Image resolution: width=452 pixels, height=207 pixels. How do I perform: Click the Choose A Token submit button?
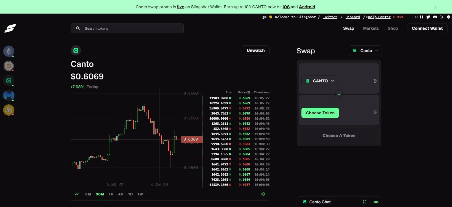(x=339, y=135)
